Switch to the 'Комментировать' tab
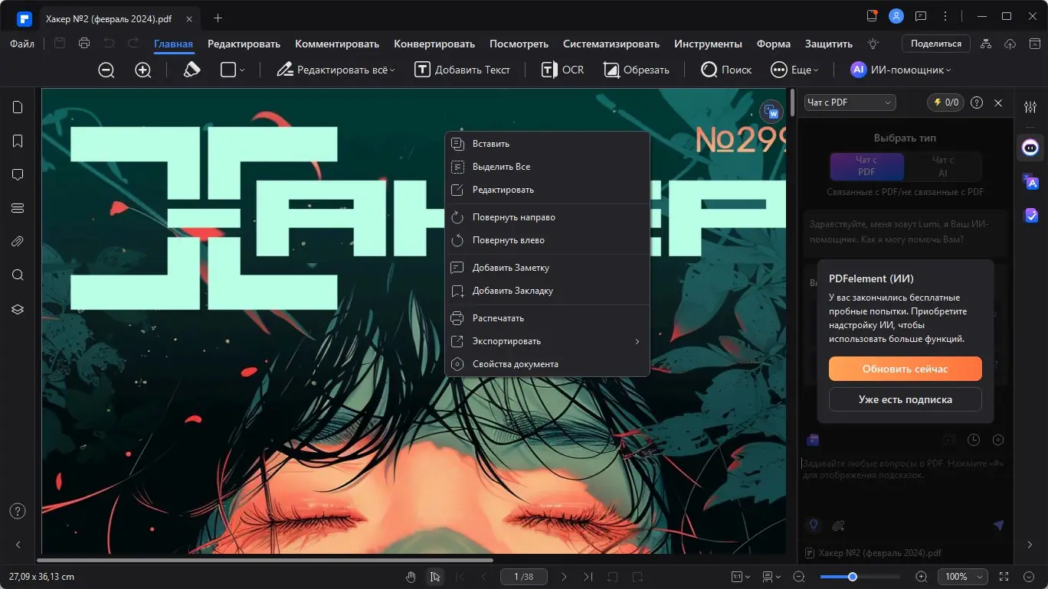1048x589 pixels. 337,44
